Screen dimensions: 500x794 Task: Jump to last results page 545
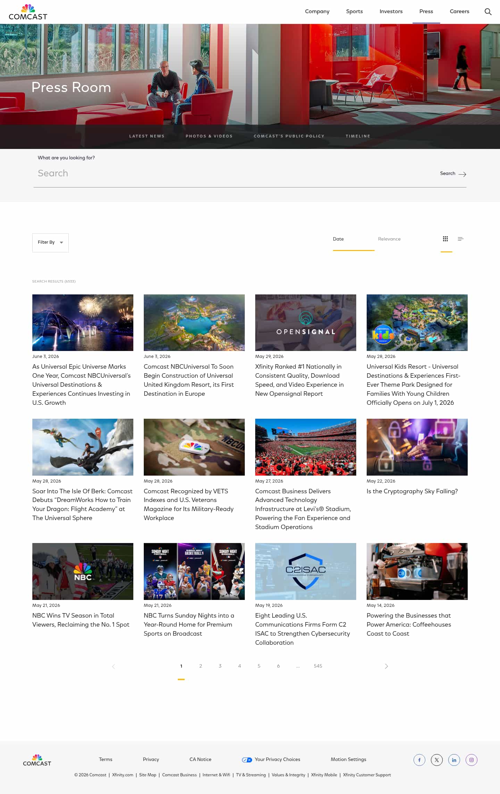point(318,666)
